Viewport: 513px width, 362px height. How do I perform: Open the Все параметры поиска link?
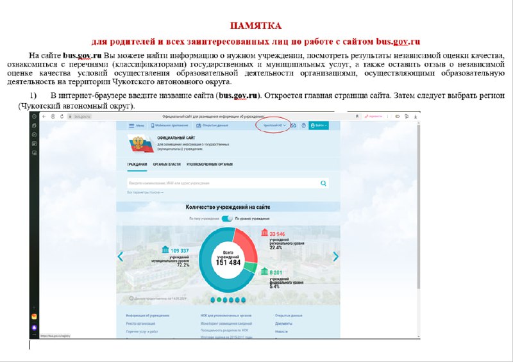click(146, 193)
